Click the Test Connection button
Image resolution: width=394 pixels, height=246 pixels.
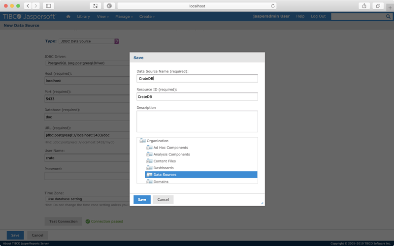coord(64,221)
